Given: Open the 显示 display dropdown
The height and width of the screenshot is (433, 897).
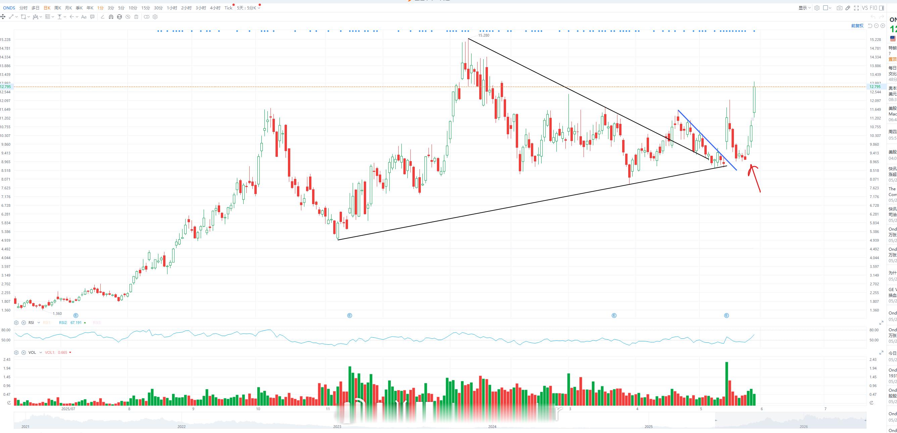Looking at the screenshot, I should 805,8.
